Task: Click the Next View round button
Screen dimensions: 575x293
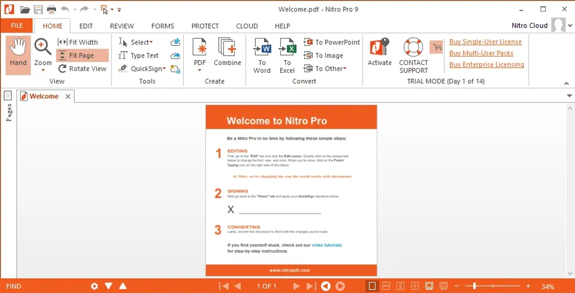Action: [x=340, y=286]
